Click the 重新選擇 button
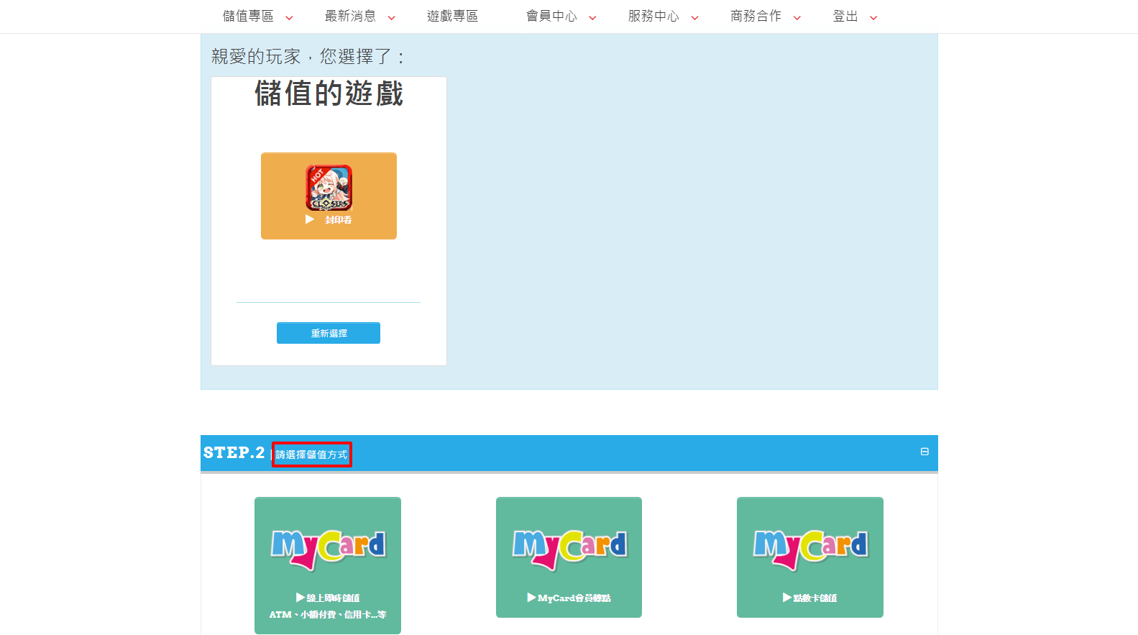This screenshot has height=635, width=1138. [x=329, y=333]
